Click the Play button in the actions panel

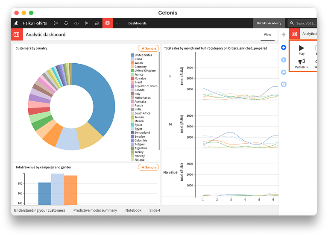pos(302,50)
